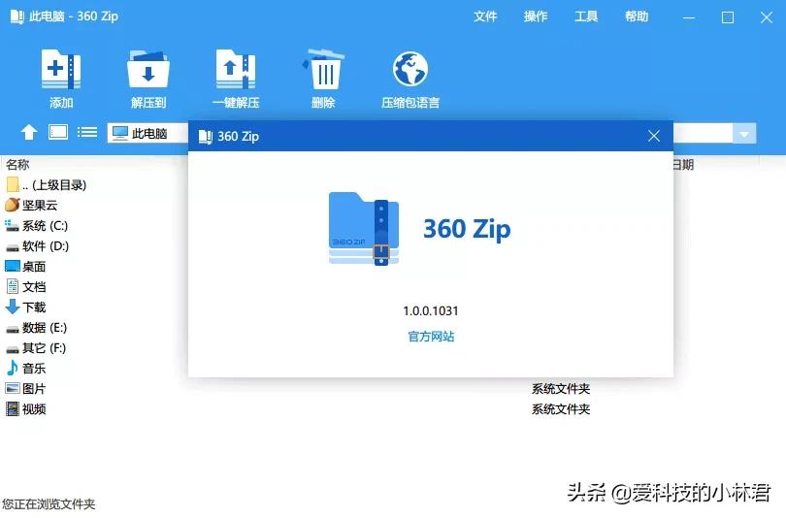
Task: Click the 添加 (Add) archive icon
Action: click(x=61, y=69)
